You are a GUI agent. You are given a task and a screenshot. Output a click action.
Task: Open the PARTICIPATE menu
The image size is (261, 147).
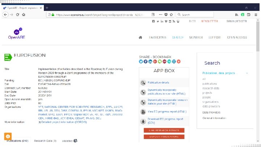click(x=158, y=37)
